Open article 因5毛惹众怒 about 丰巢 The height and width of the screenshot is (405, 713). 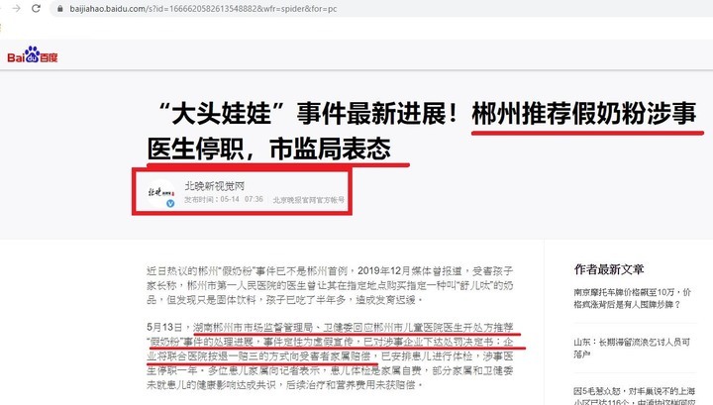point(635,395)
